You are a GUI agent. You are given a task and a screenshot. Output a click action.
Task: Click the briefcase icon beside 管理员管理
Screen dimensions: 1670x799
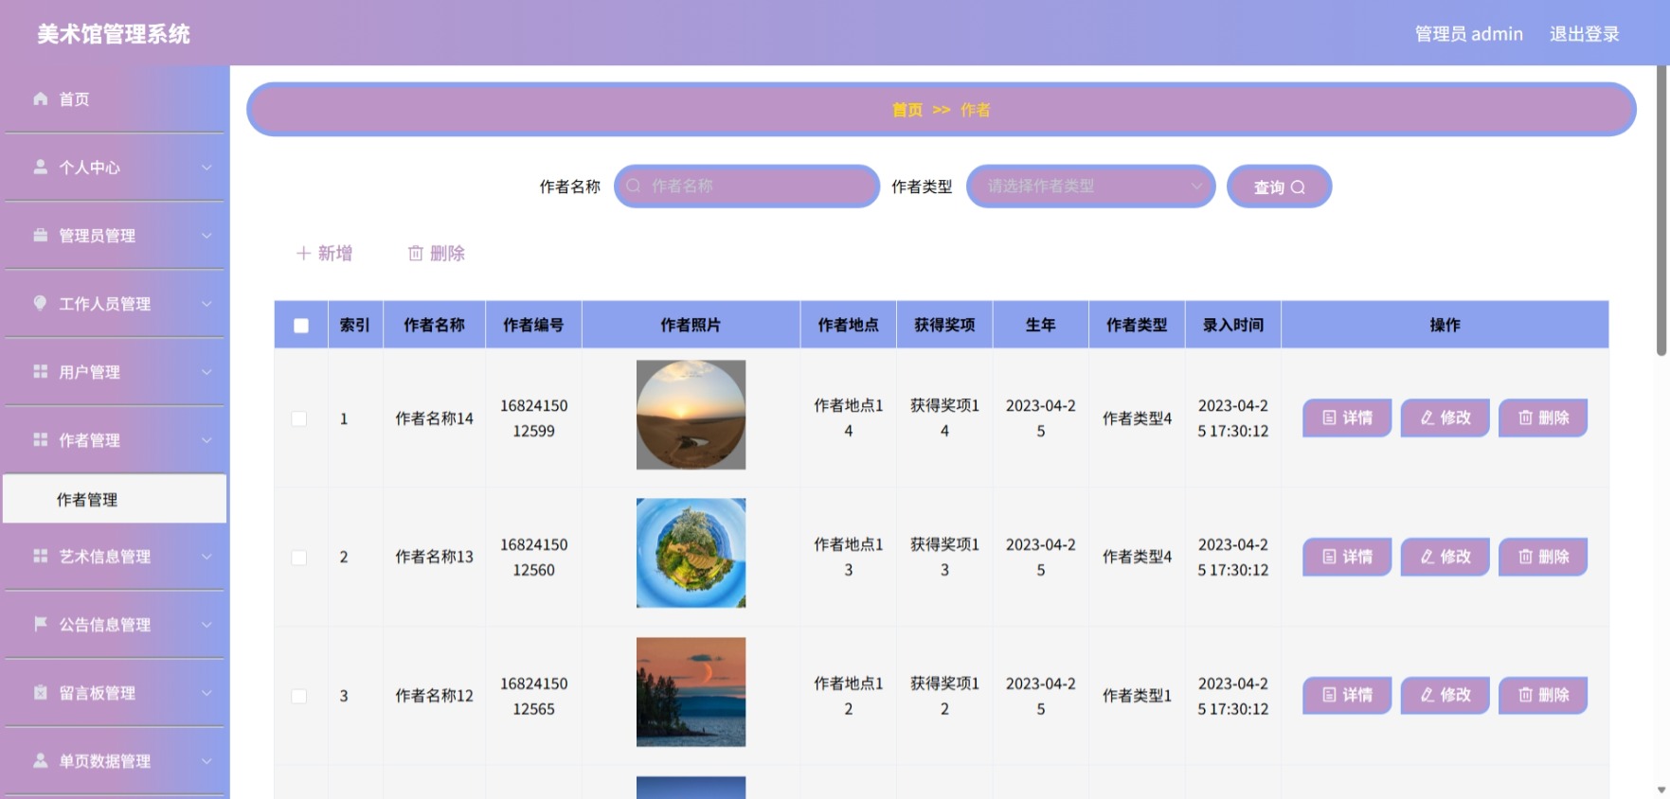pos(40,235)
